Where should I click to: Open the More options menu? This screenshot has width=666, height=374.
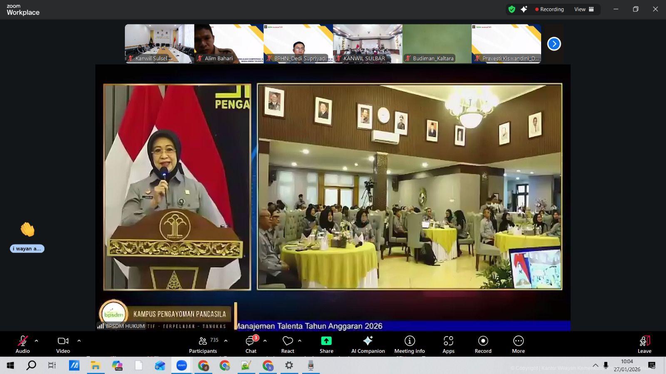[x=518, y=344]
